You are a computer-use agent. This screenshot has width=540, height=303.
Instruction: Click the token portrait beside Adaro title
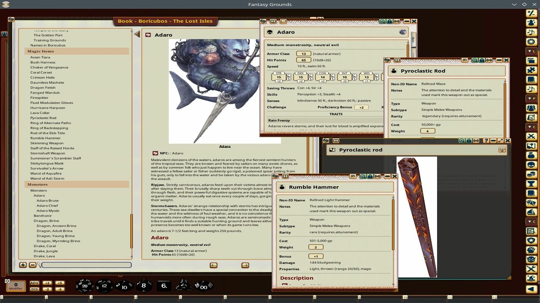[x=403, y=32]
